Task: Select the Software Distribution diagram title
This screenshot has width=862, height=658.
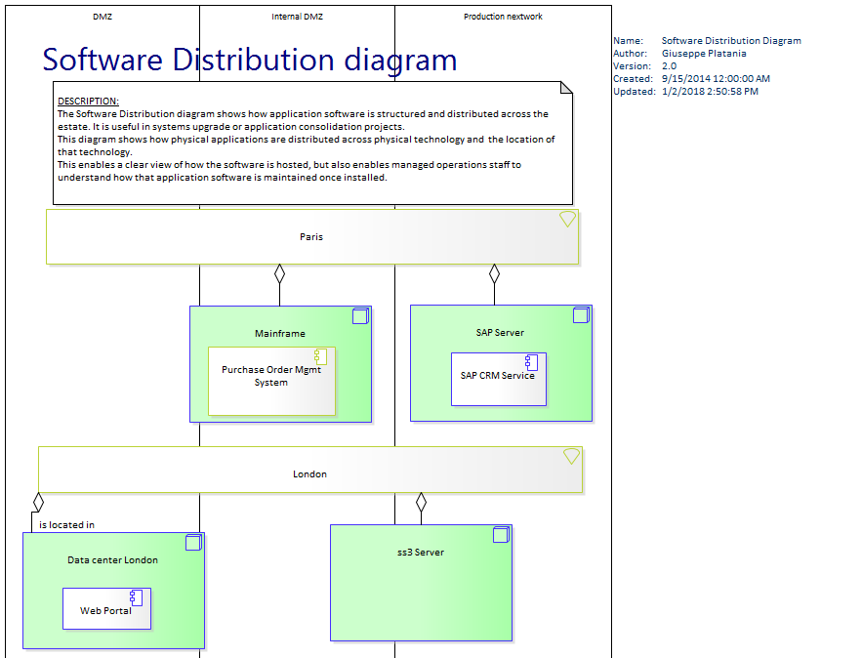Action: [x=249, y=60]
